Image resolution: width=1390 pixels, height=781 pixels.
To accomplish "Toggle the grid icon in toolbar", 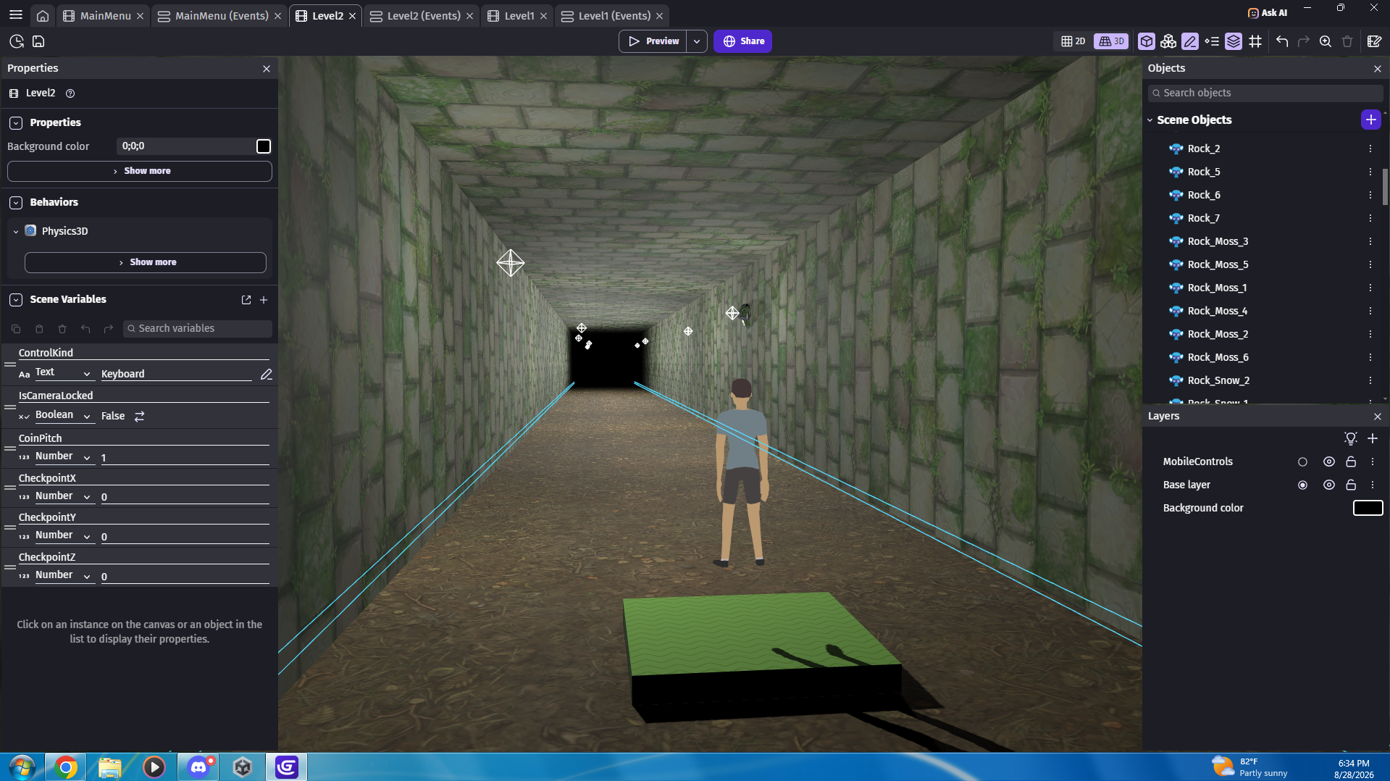I will [x=1255, y=41].
